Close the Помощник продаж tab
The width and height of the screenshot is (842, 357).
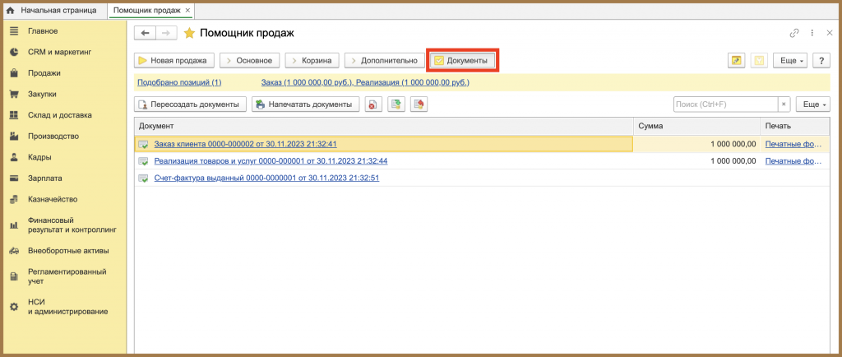[x=187, y=10]
